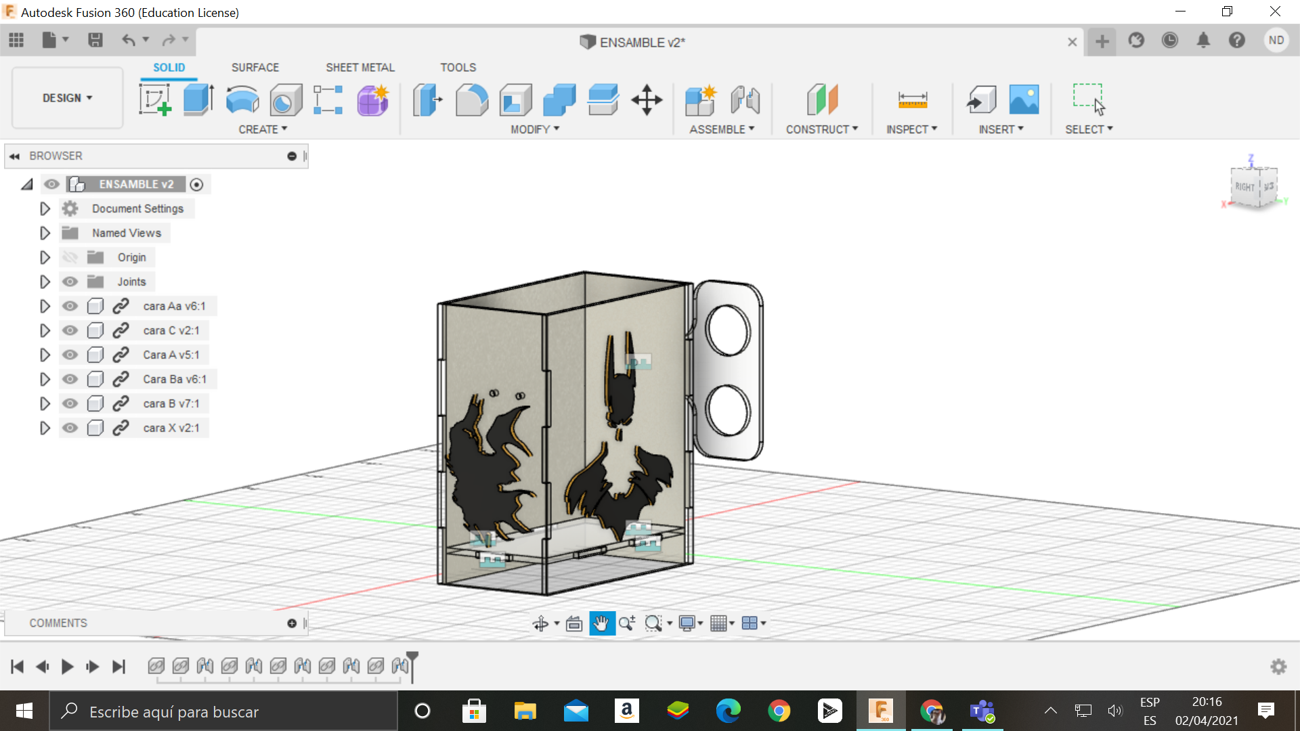Open the Data Panel grid icon

pyautogui.click(x=16, y=41)
